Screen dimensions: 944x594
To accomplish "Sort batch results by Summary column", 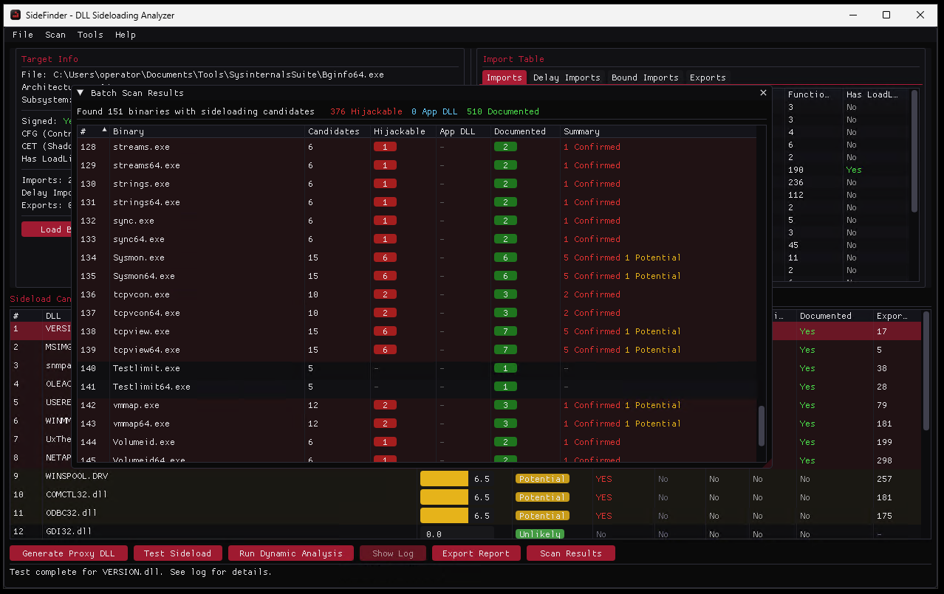I will [x=659, y=131].
